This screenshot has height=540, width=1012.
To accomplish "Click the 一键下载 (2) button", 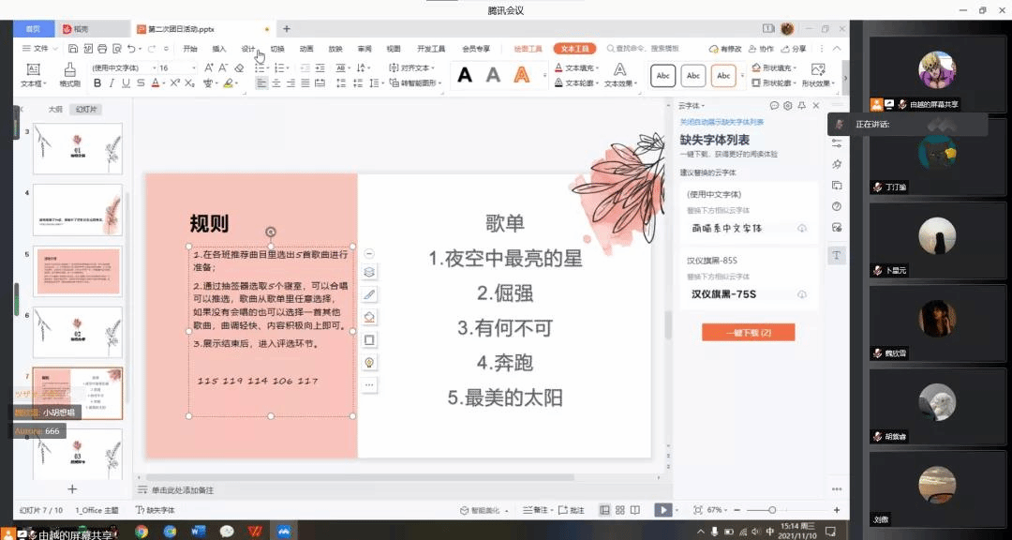I will [748, 333].
